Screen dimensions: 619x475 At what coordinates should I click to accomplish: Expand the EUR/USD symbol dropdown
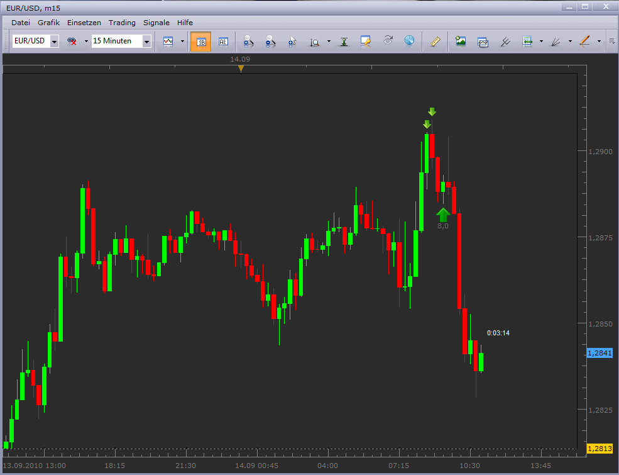(55, 41)
